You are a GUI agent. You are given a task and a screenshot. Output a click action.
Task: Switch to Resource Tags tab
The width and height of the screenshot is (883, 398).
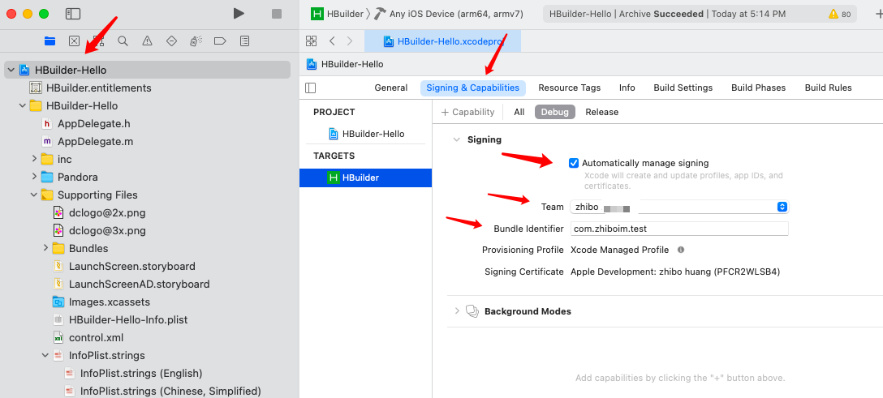tap(570, 88)
